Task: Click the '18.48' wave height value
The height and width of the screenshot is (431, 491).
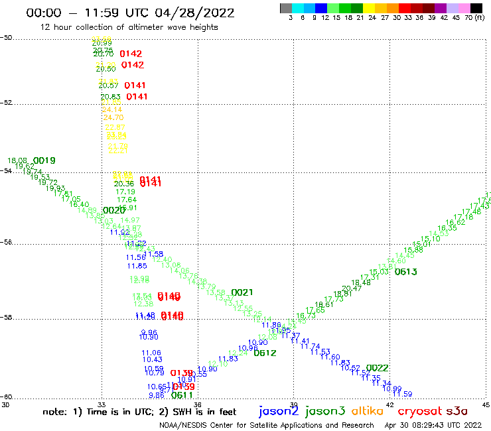Action: 361,282
